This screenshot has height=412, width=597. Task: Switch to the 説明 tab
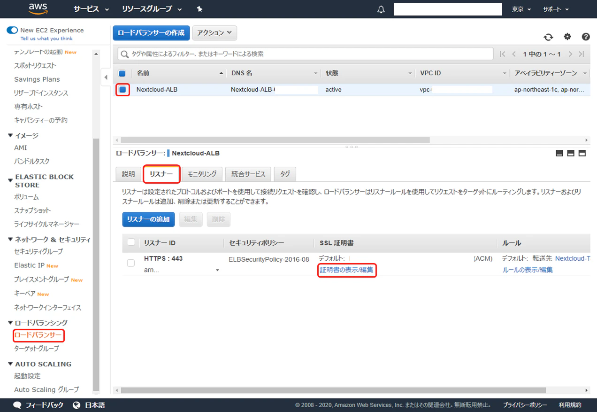(x=128, y=174)
